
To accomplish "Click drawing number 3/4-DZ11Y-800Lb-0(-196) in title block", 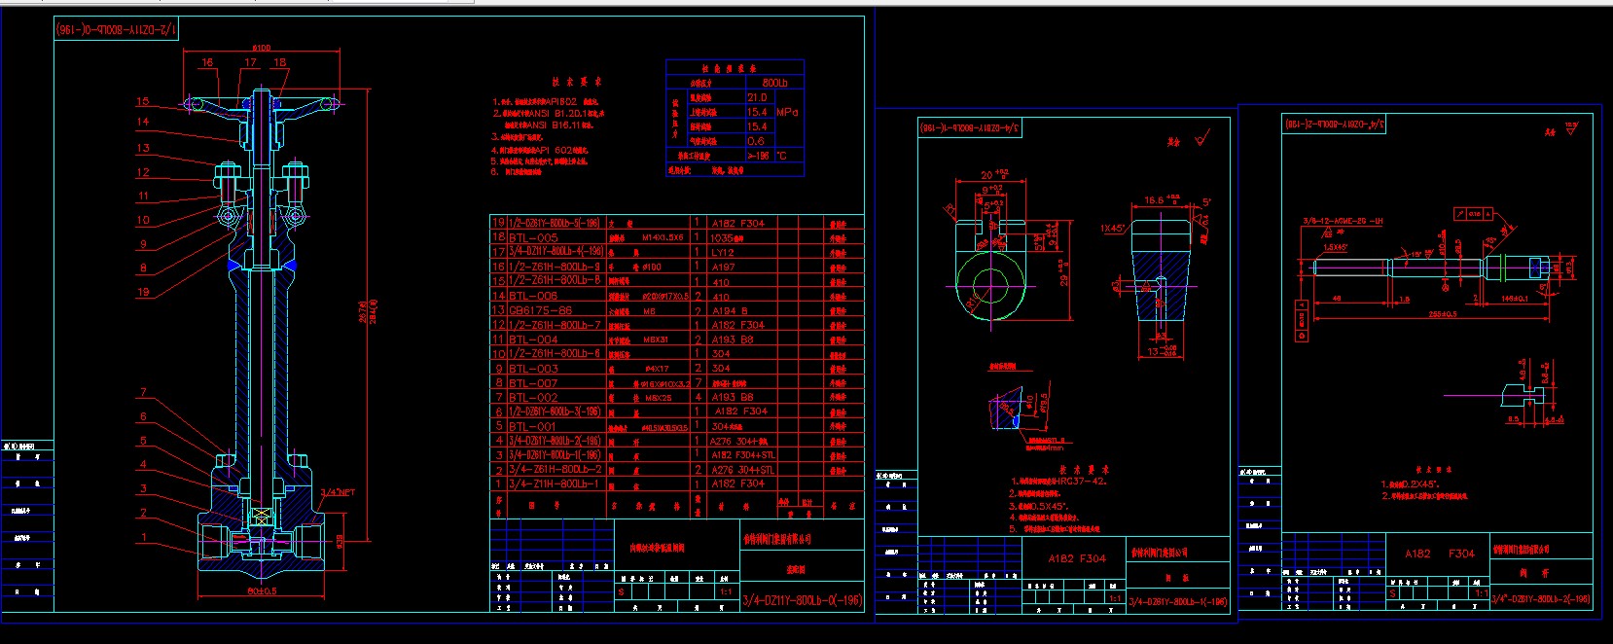I will (x=802, y=600).
